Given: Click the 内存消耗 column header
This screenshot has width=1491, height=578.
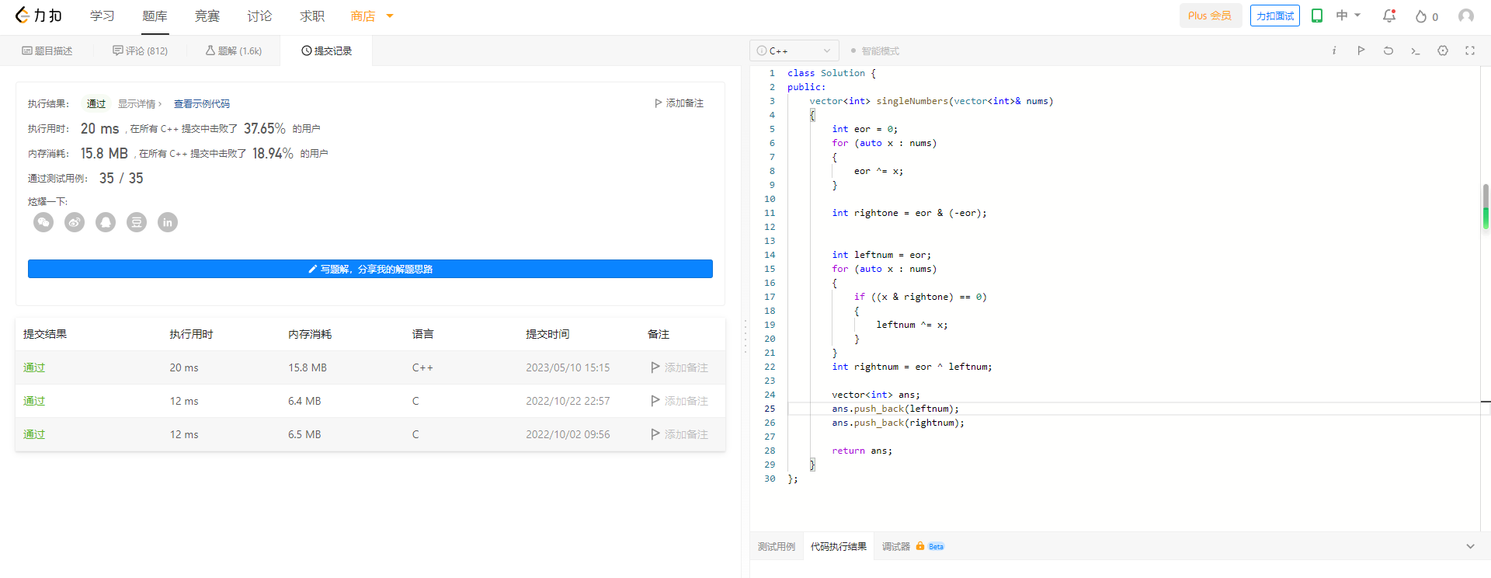Looking at the screenshot, I should (310, 334).
